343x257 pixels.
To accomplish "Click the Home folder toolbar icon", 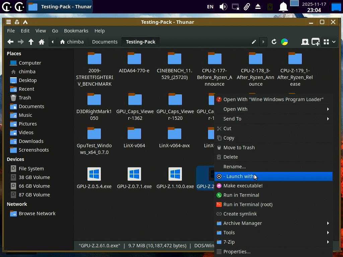I will point(42,42).
